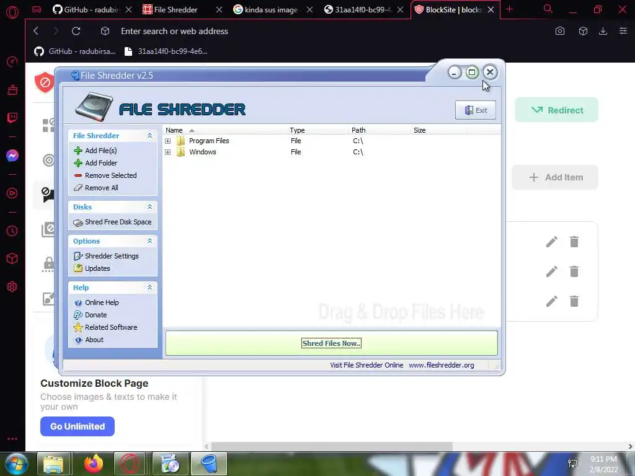Click the Add Item button on BlockSite
Viewport: 635px width, 476px height.
[x=555, y=177]
